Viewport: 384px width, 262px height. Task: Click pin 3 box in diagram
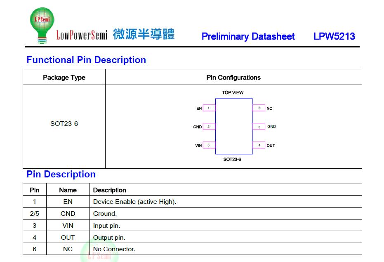point(209,145)
